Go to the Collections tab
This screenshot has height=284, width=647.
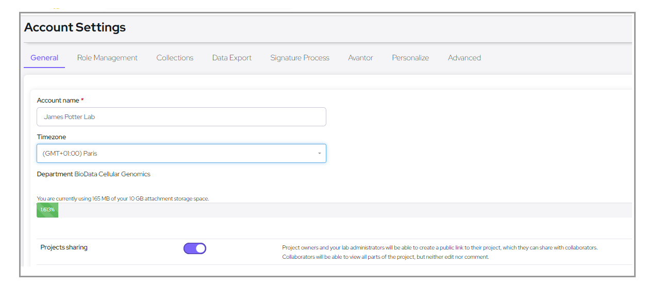[175, 58]
